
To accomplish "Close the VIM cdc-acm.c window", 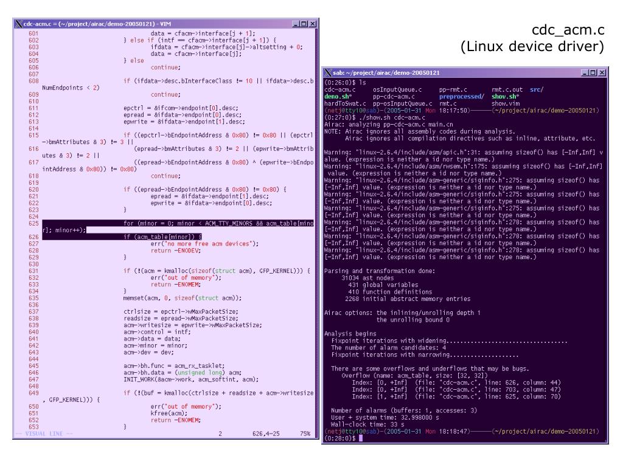I will (x=312, y=24).
